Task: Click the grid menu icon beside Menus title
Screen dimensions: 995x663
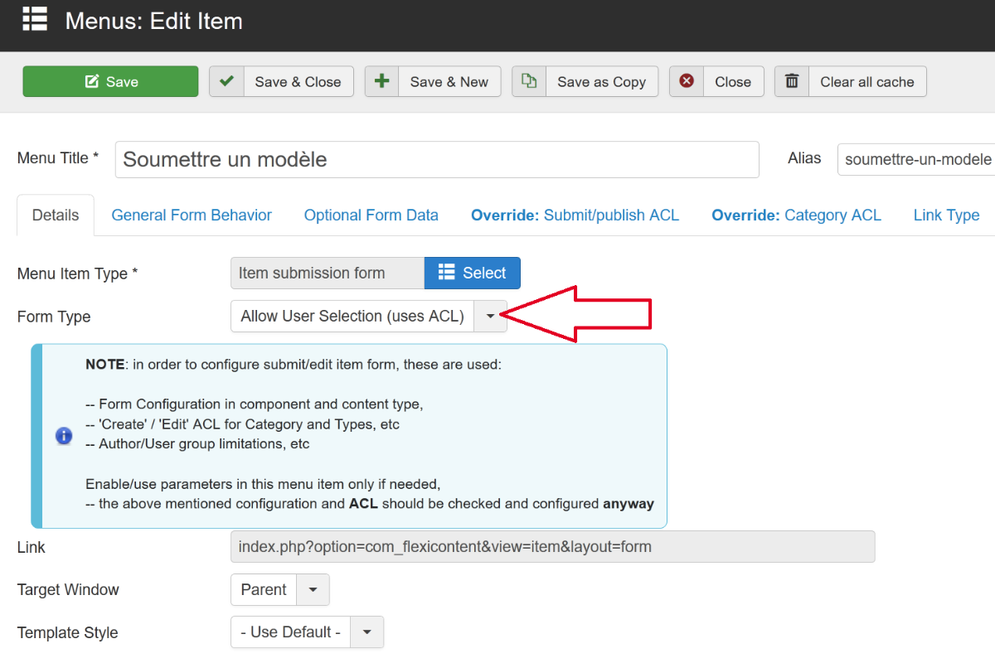Action: coord(35,18)
